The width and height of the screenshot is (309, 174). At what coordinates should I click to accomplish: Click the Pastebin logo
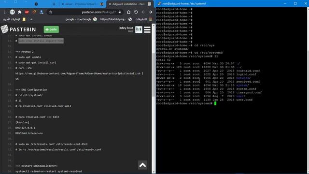[x=18, y=29]
